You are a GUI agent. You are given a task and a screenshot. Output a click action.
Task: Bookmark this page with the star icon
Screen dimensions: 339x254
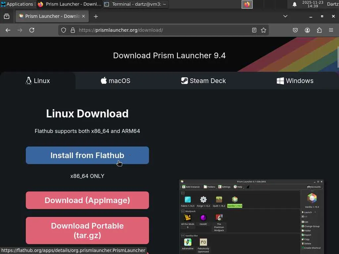263,30
